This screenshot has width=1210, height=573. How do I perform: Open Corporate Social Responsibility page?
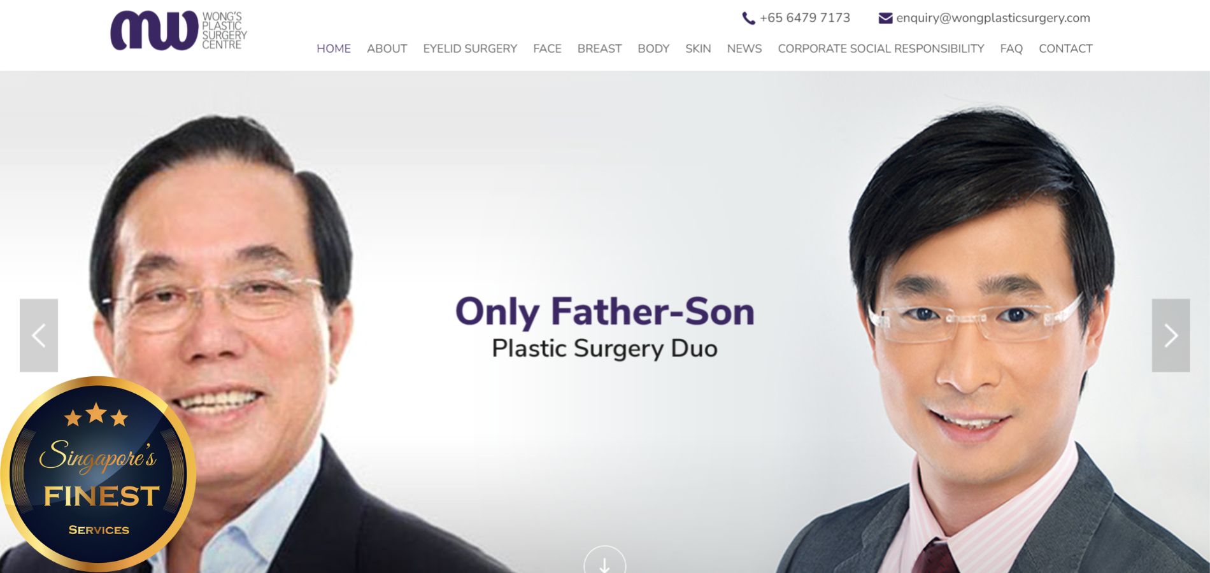881,48
